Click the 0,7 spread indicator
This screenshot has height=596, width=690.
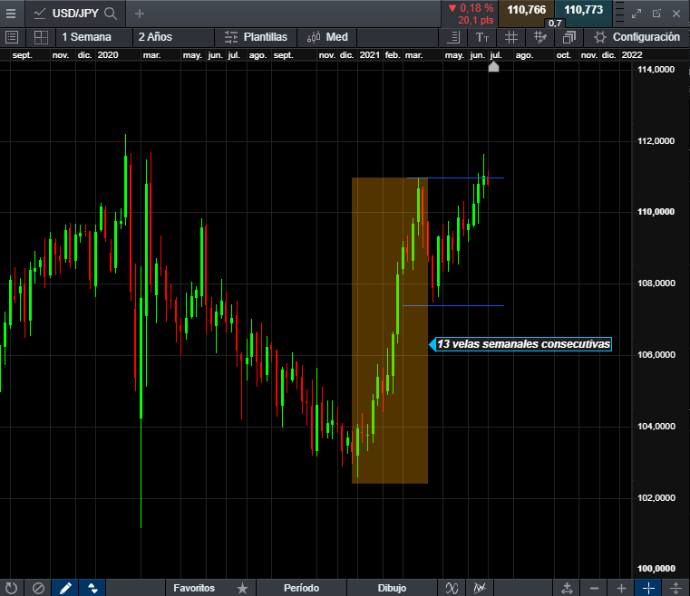555,23
